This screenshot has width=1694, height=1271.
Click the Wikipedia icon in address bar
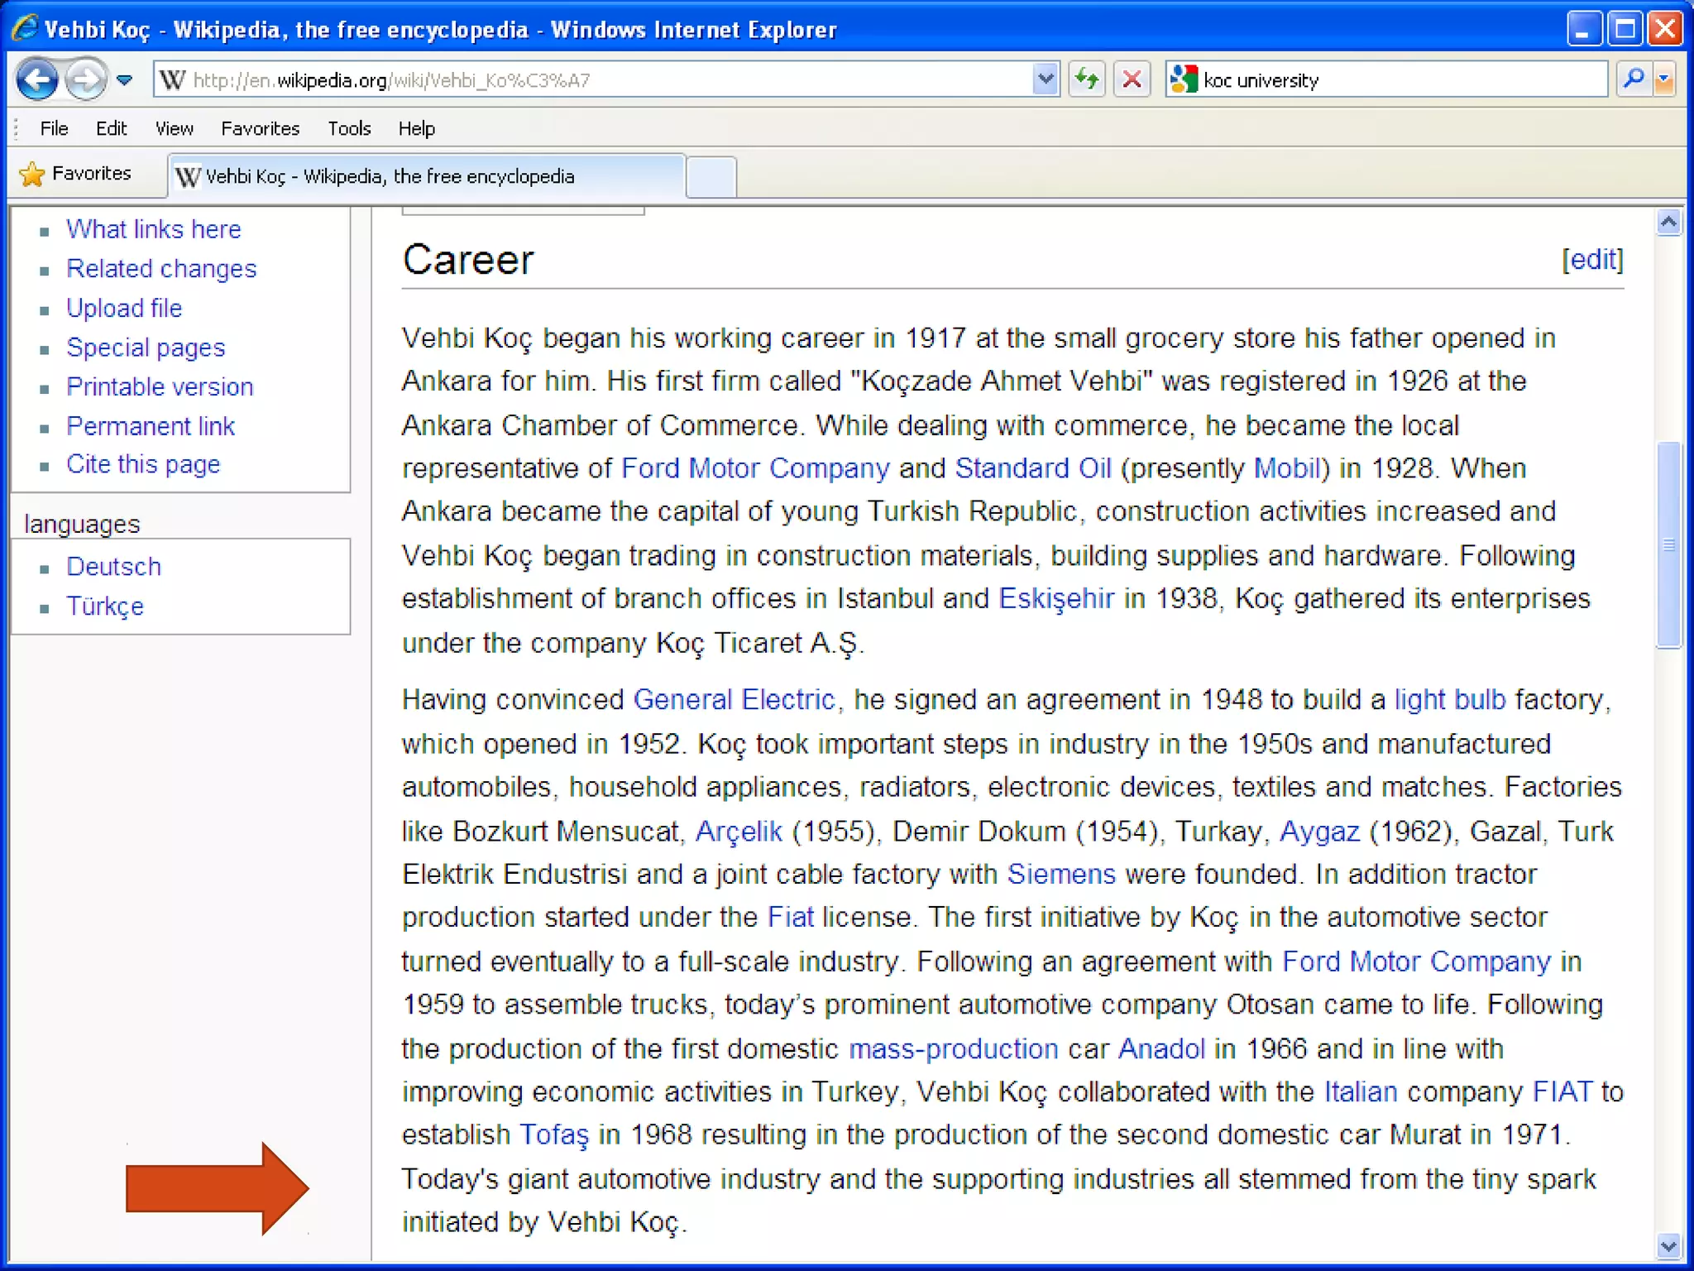pyautogui.click(x=172, y=80)
